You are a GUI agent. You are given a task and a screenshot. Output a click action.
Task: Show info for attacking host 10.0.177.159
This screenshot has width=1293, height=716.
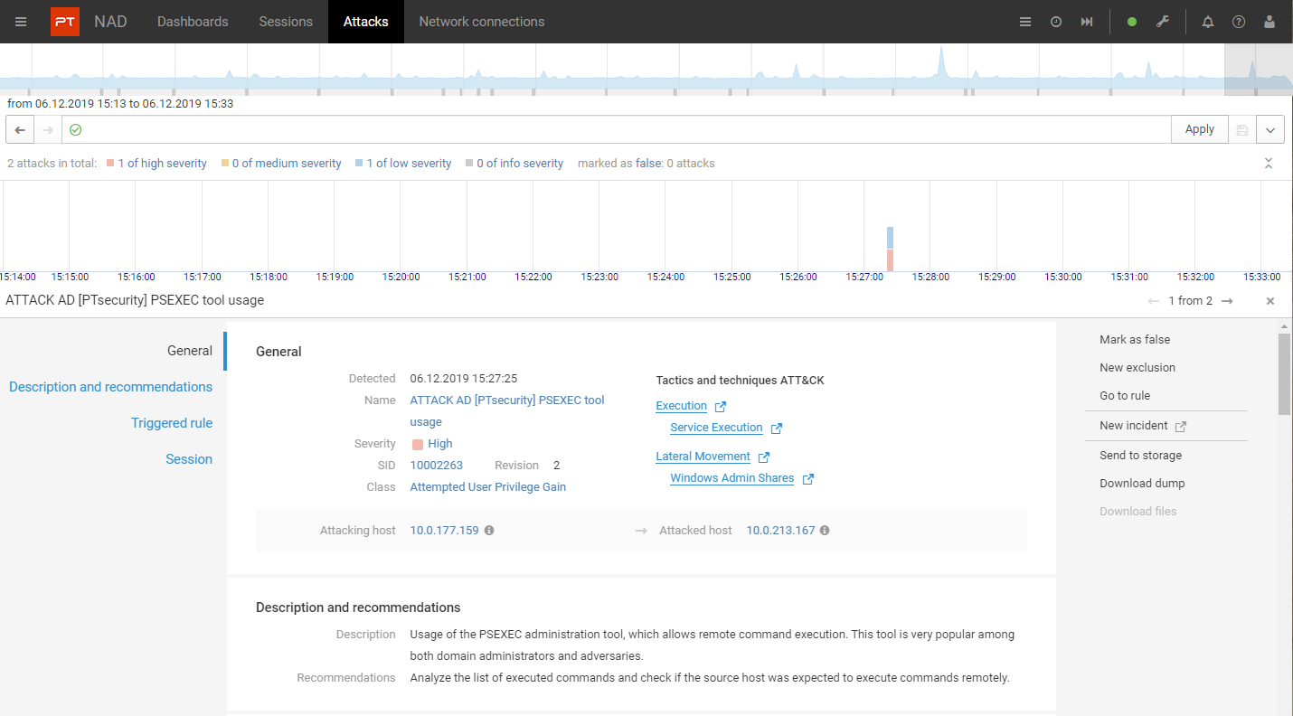[489, 531]
